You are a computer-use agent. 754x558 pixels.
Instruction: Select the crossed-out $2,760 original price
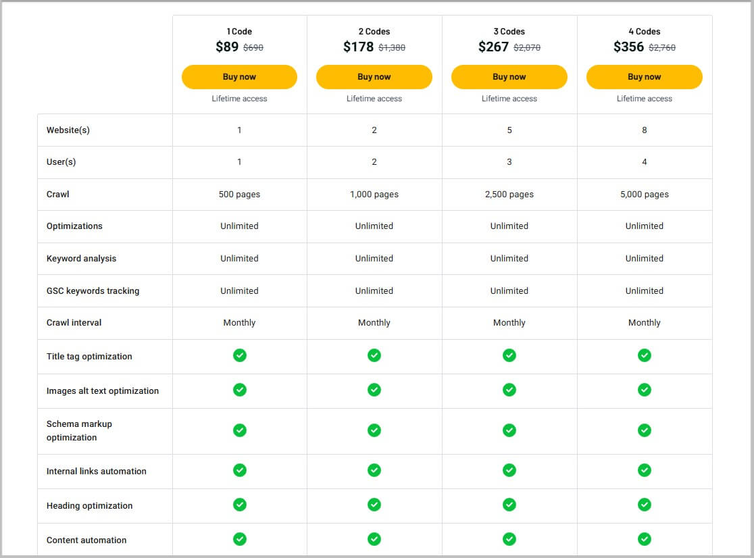coord(661,47)
